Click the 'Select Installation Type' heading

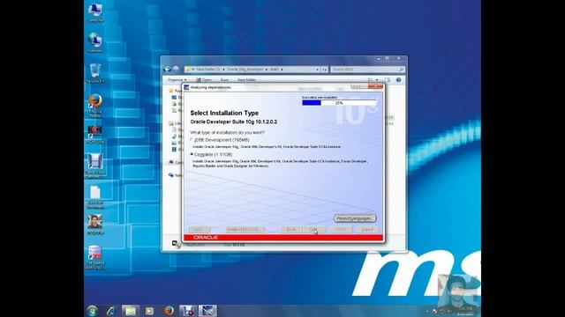(x=224, y=113)
